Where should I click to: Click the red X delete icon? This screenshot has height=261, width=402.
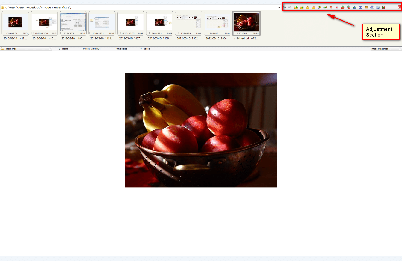click(x=331, y=7)
